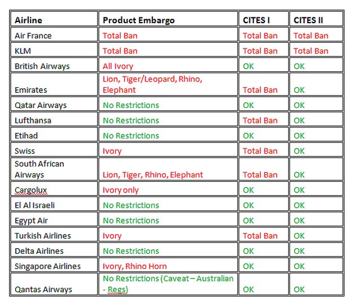Click the KLM airline cell
This screenshot has width=353, height=305.
tap(54, 50)
